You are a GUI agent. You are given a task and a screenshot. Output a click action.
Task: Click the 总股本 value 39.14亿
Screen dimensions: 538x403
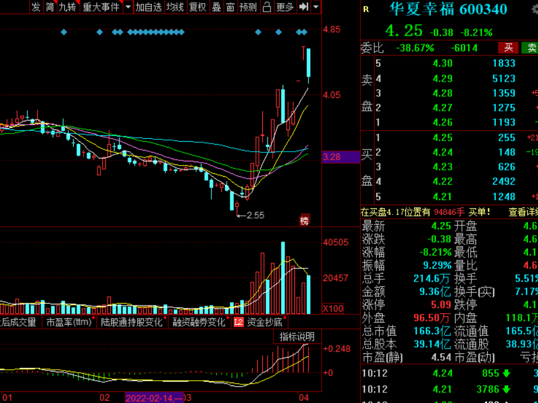432,344
